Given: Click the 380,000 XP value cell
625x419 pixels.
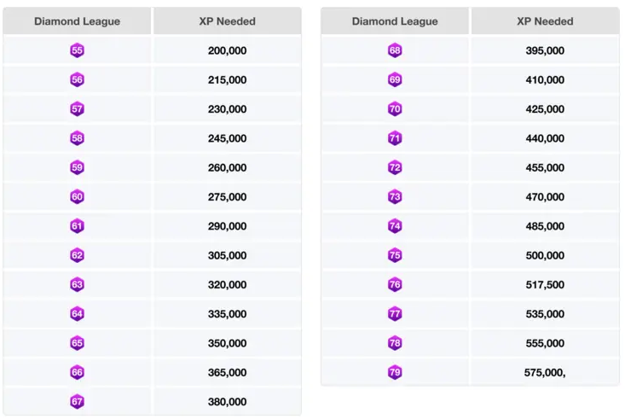Looking at the screenshot, I should point(227,402).
